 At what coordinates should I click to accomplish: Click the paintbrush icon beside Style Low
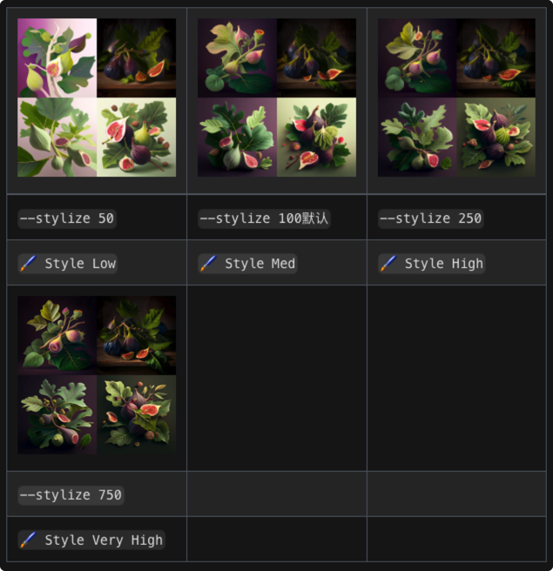[29, 263]
